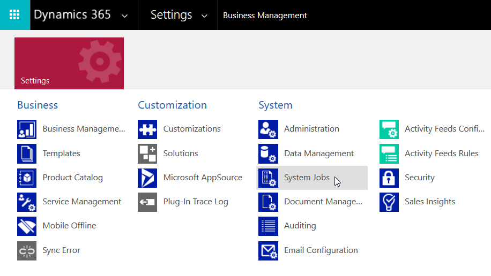
Task: Open the Administration text link
Action: (x=311, y=129)
